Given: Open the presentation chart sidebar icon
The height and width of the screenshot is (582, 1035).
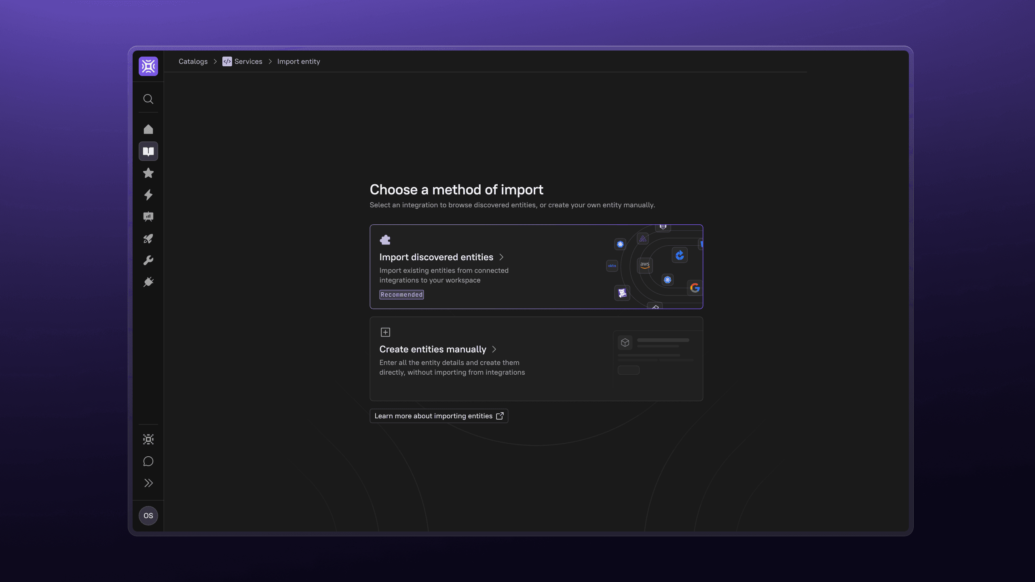Looking at the screenshot, I should (x=148, y=217).
